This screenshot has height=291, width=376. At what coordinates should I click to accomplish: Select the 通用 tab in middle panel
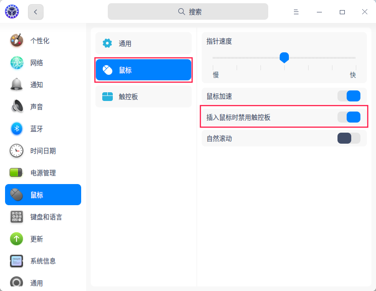coord(144,43)
